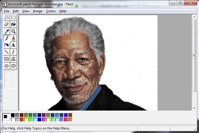Pick the Airbrush spray can tool
This screenshot has height=133, width=199.
tap(7, 45)
